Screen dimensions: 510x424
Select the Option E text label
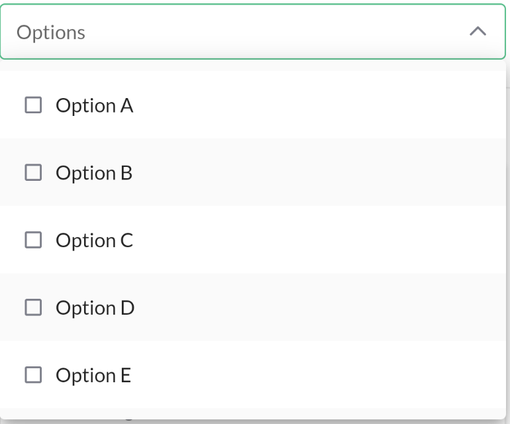[x=93, y=376]
